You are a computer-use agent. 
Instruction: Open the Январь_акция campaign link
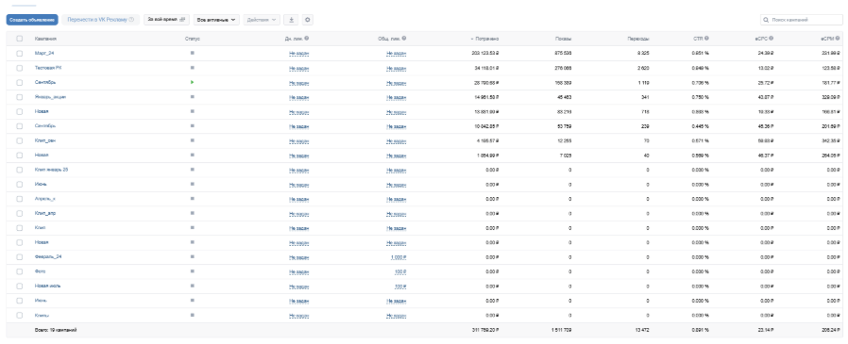(50, 97)
